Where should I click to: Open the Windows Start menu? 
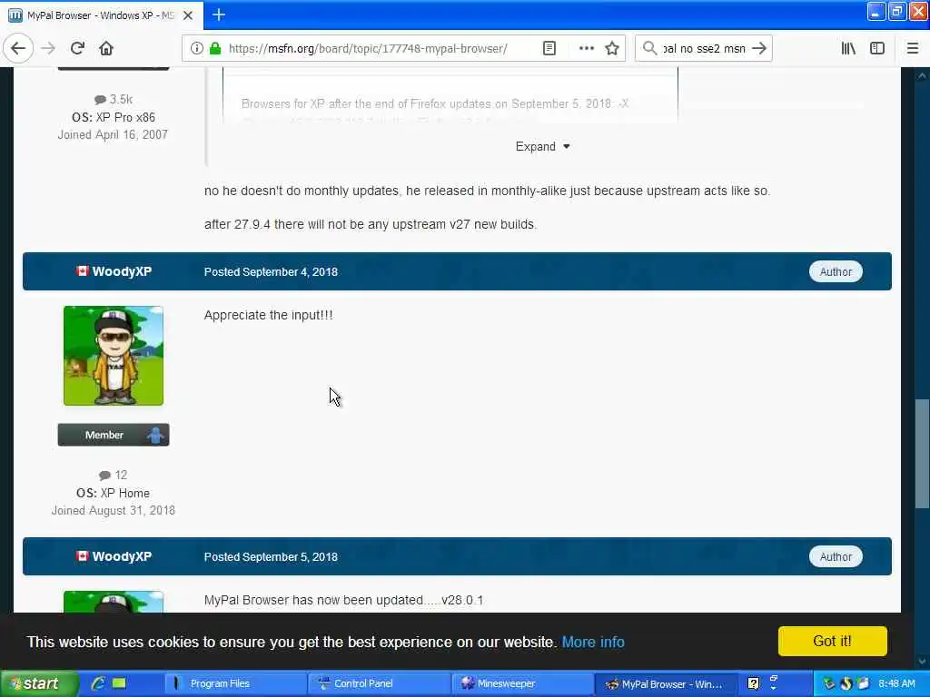click(x=39, y=684)
